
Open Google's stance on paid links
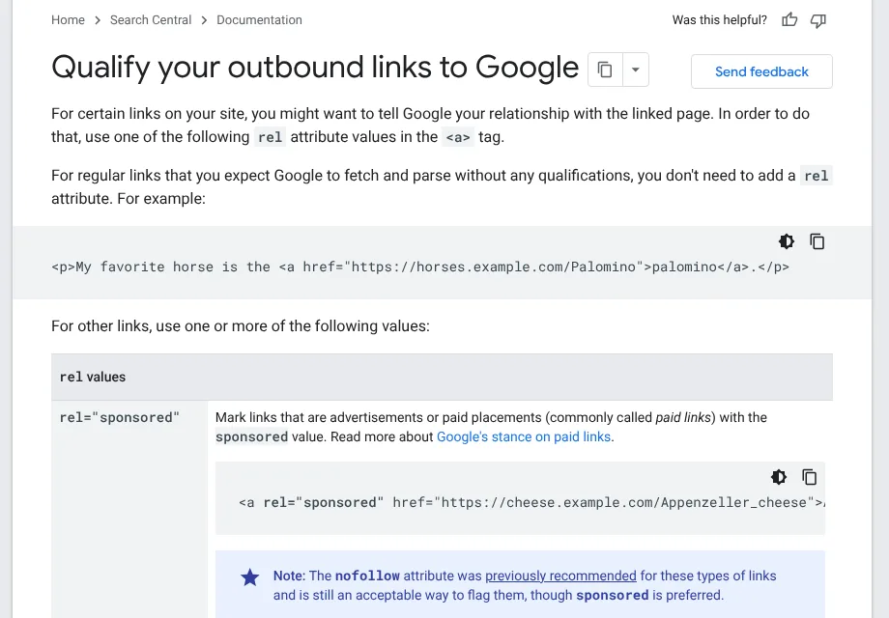(x=524, y=436)
